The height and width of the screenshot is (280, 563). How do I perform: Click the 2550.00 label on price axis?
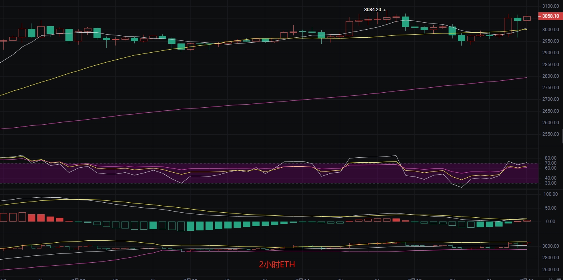550,134
